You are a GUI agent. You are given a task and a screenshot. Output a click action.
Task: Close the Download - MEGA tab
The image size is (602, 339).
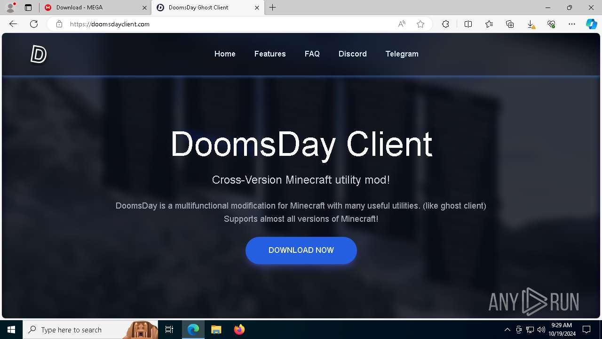click(x=144, y=8)
